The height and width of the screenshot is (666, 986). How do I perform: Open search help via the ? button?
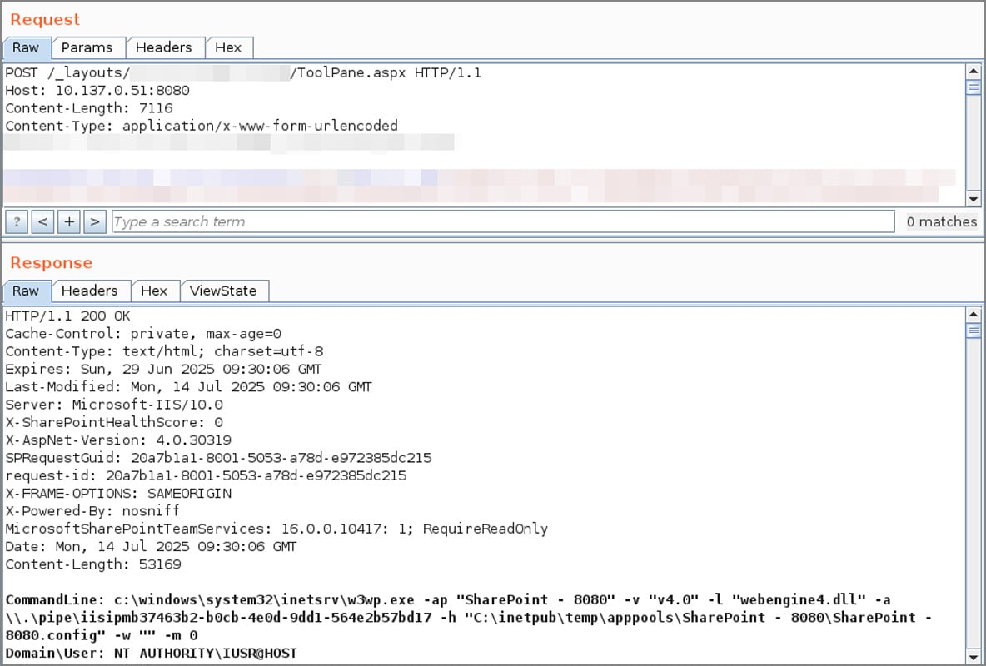pyautogui.click(x=16, y=221)
